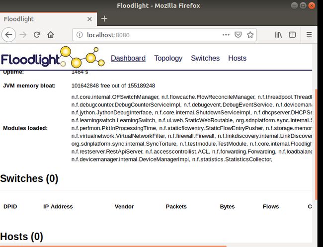Select the Floodlight browser tab
This screenshot has width=323, height=247.
pos(48,19)
